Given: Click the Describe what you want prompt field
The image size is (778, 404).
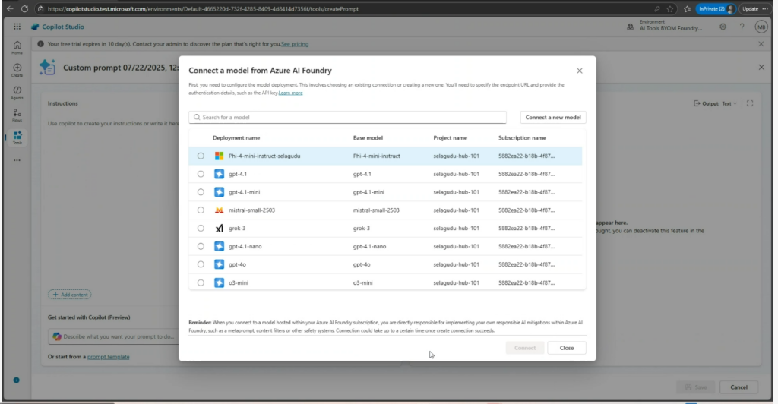Looking at the screenshot, I should 113,336.
